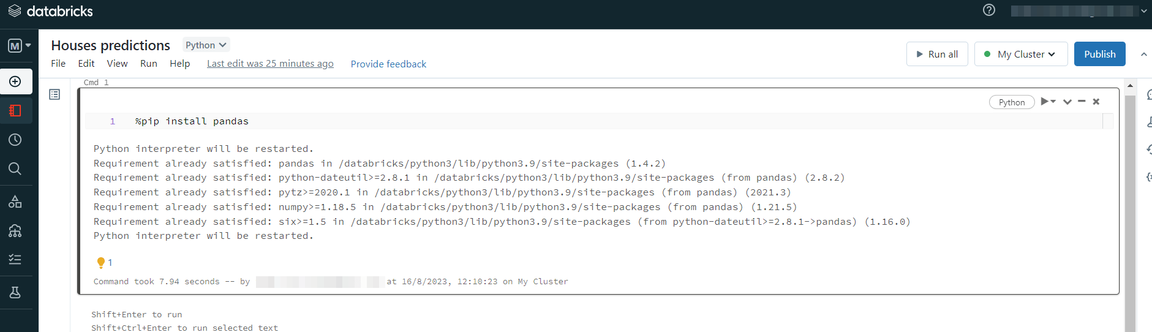
Task: Open Search magnifier in left sidebar
Action: [x=15, y=168]
